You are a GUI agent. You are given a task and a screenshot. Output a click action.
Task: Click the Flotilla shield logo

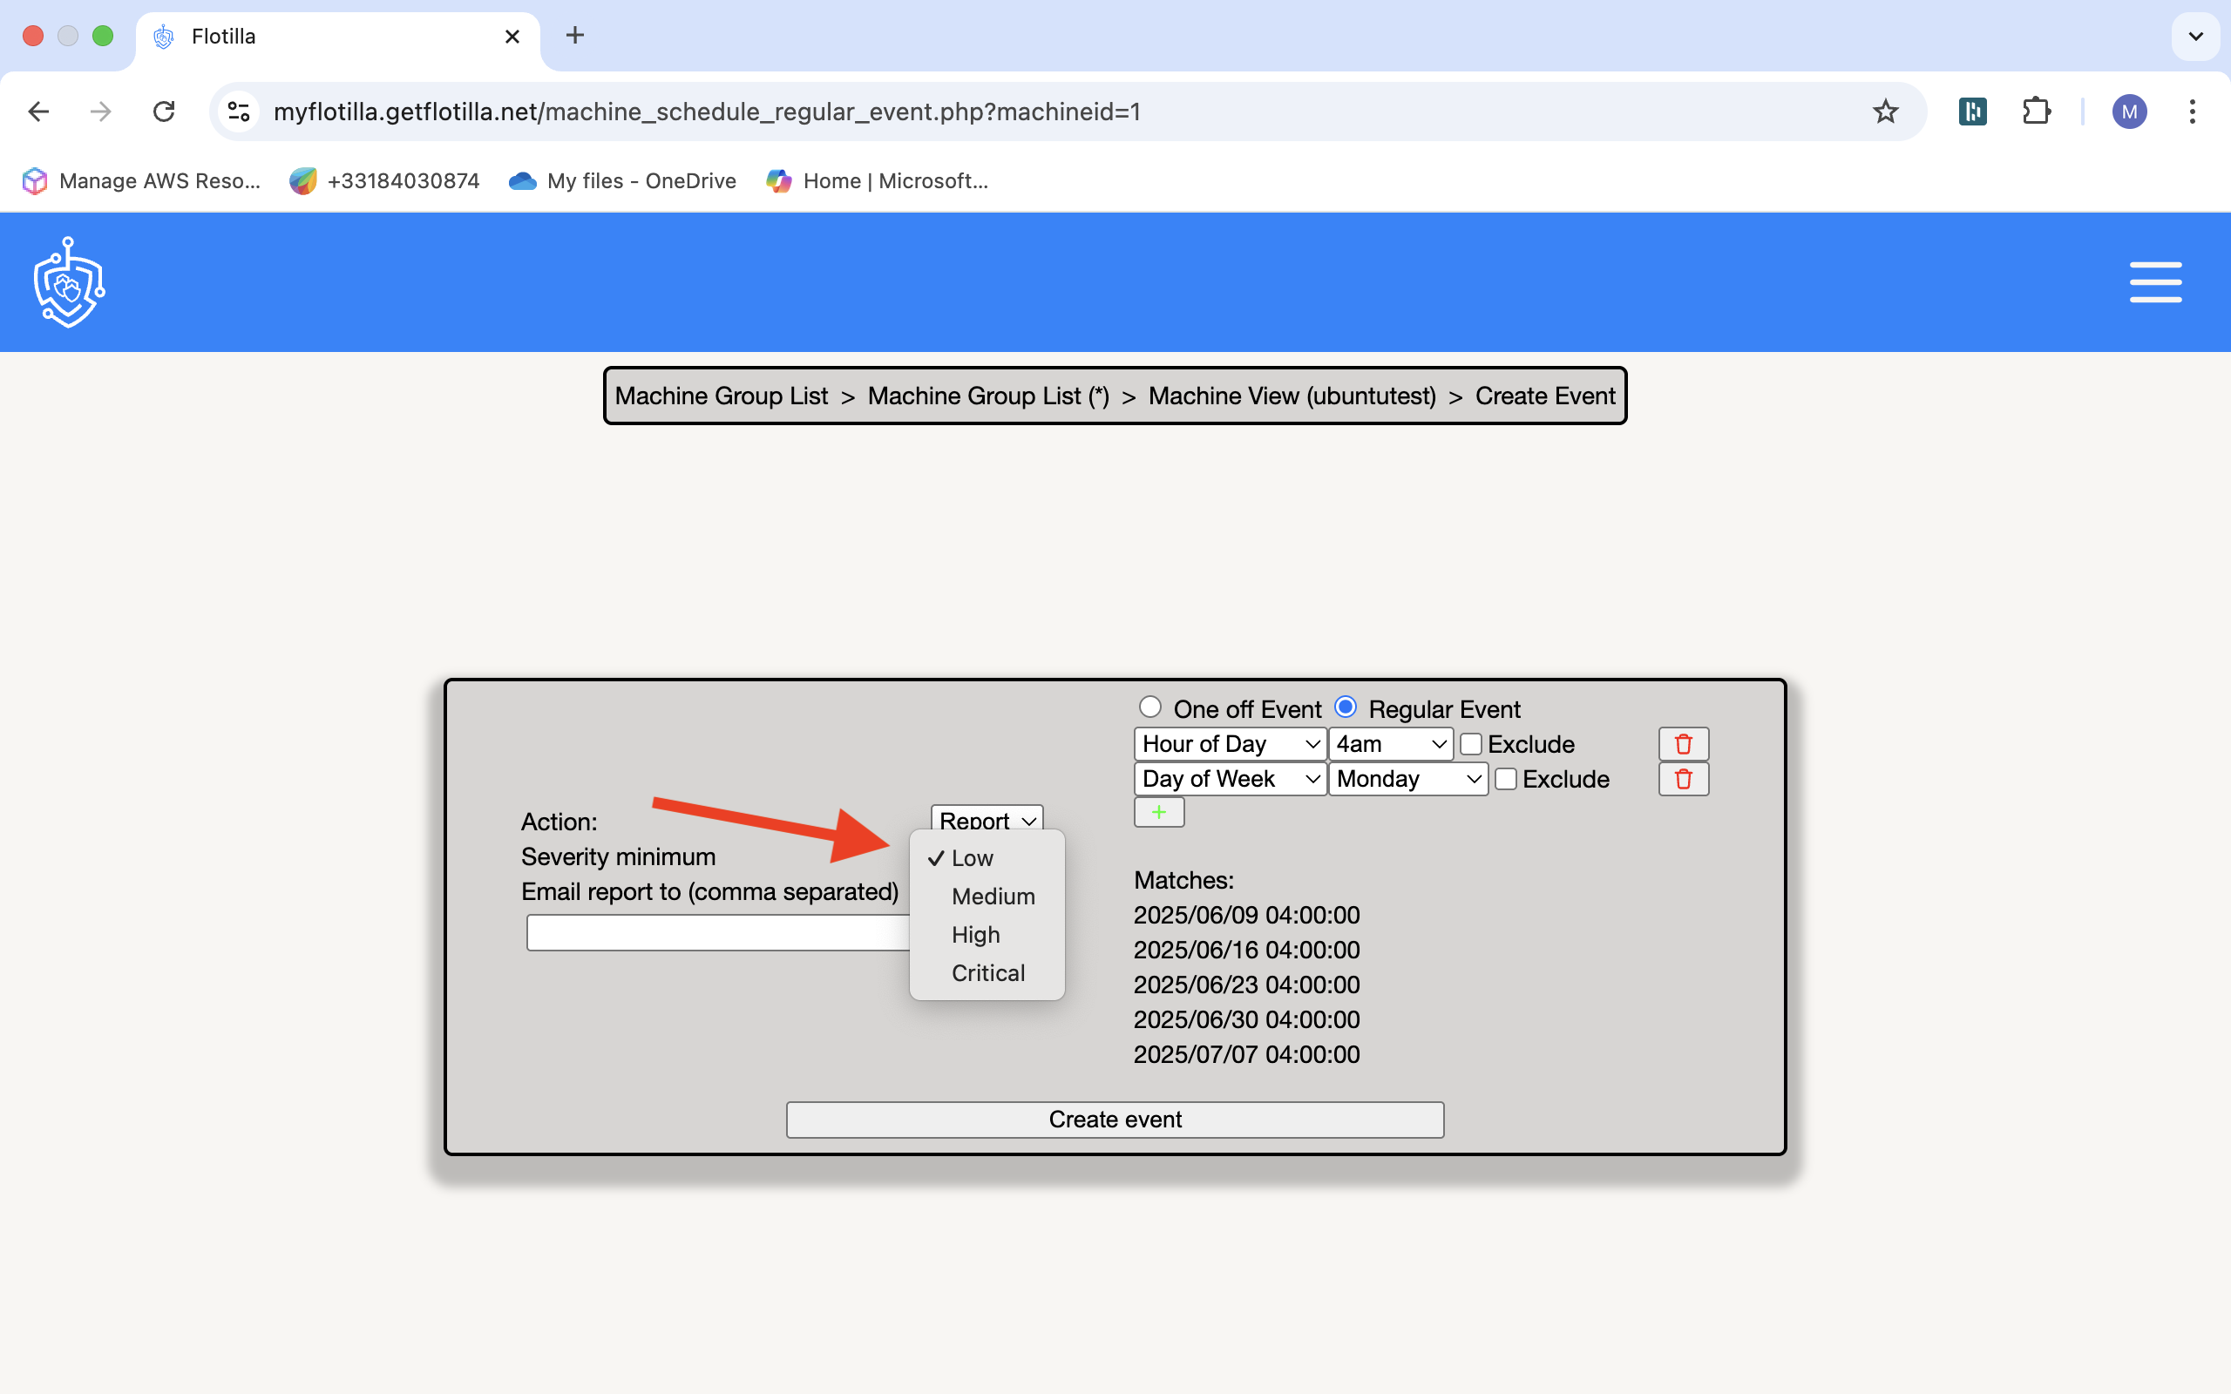tap(69, 283)
